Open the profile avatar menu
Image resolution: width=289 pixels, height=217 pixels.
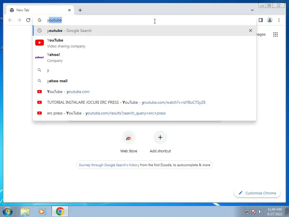tap(270, 20)
